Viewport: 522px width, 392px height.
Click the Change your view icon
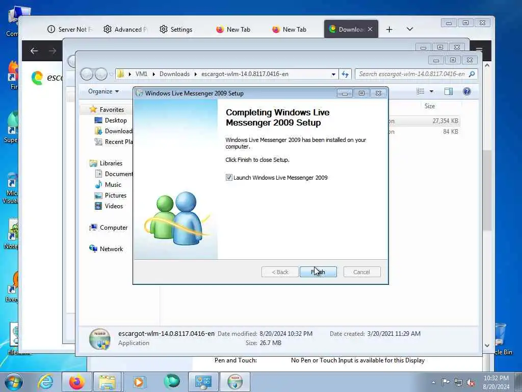click(x=421, y=91)
